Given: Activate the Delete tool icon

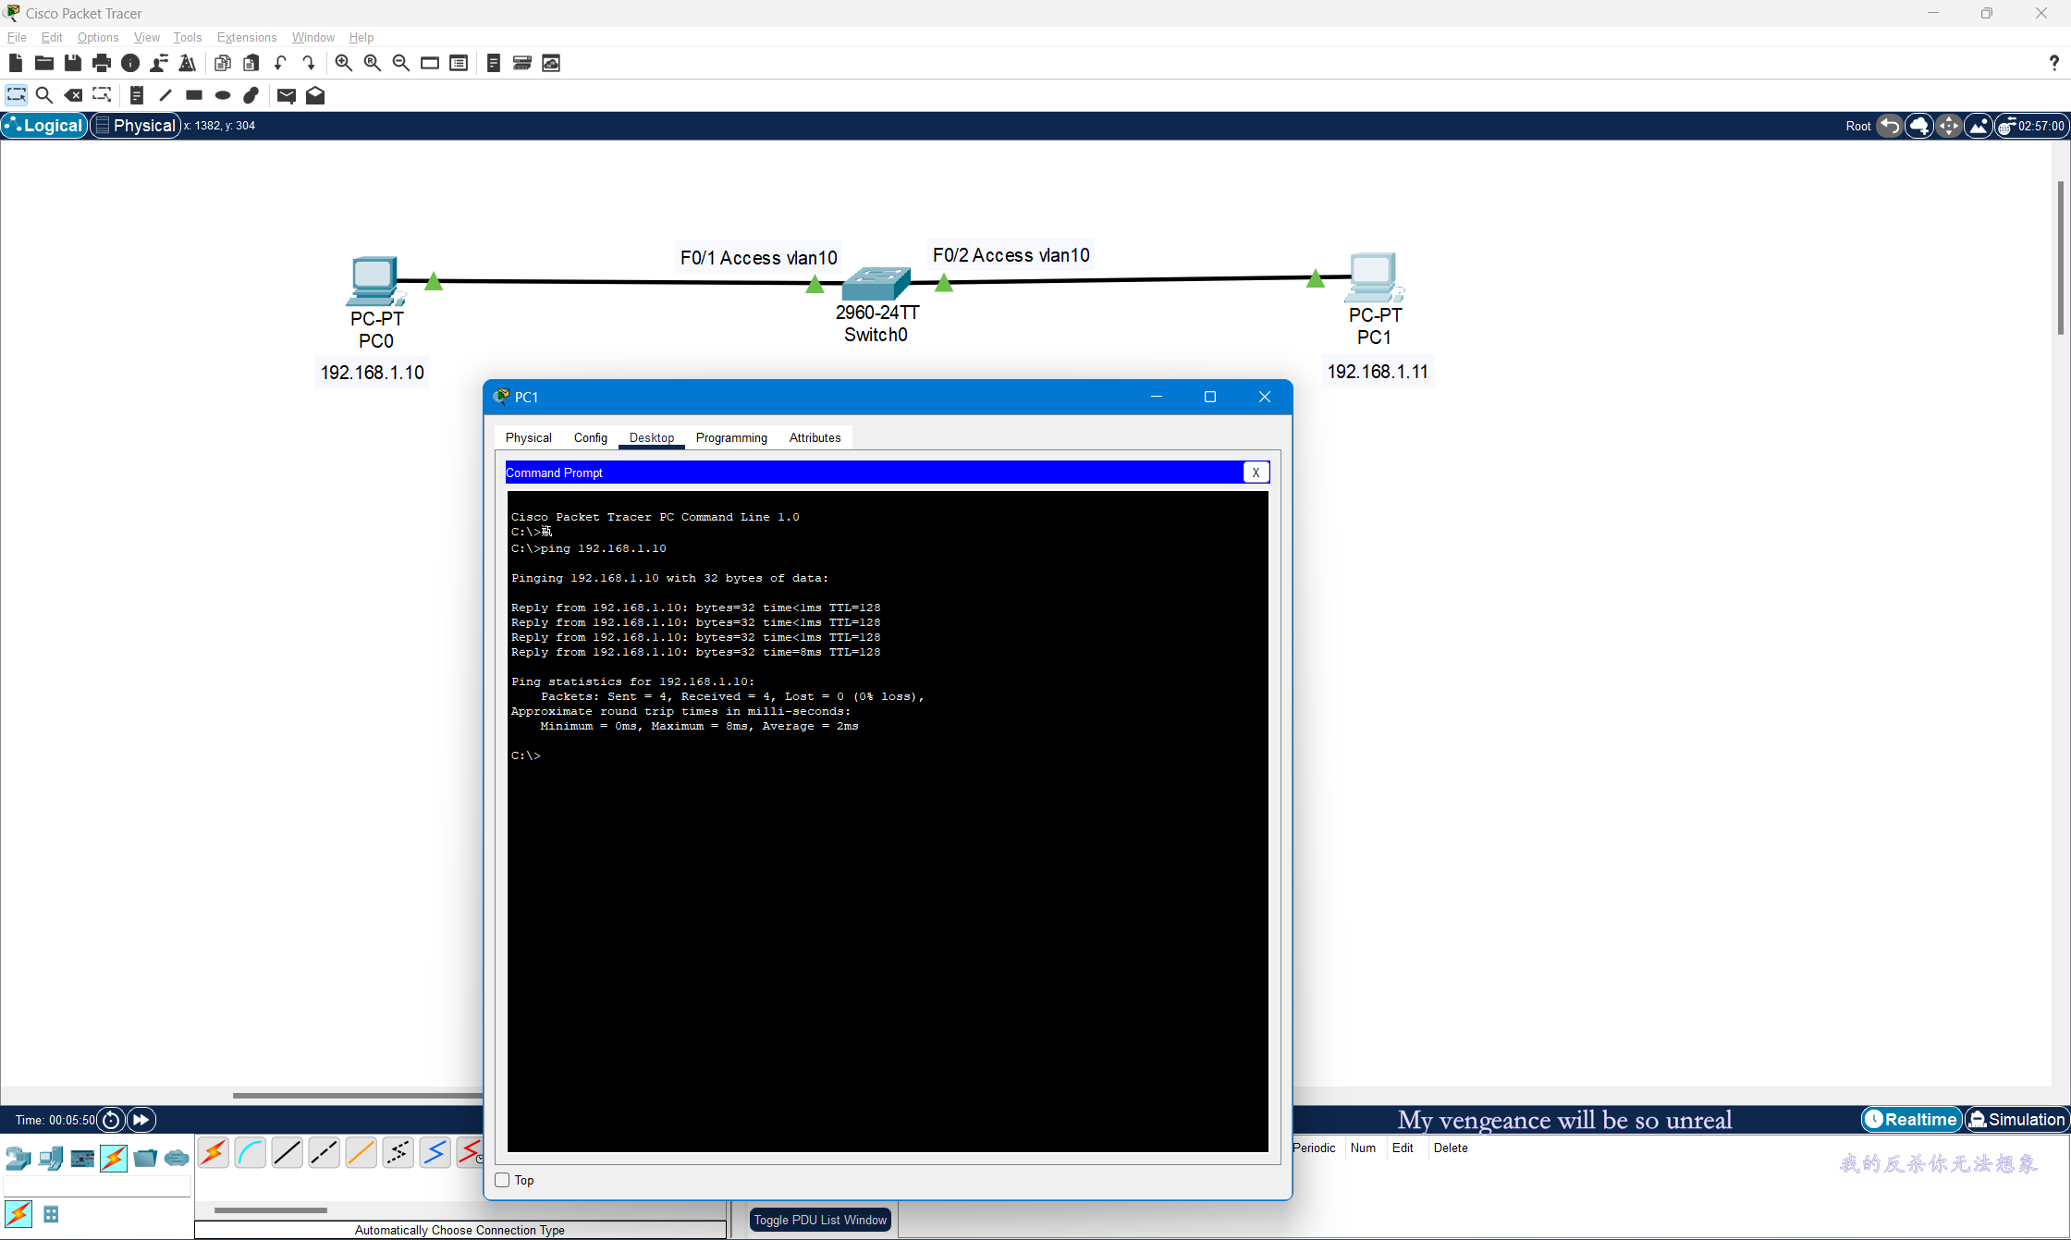Looking at the screenshot, I should coord(73,95).
